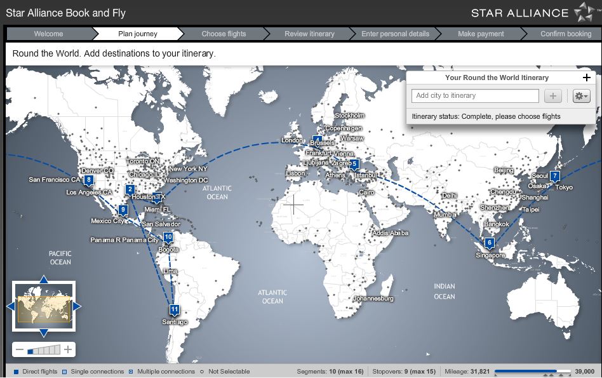The image size is (602, 378).
Task: Select the Los Angeles CA label
Action: [89, 192]
